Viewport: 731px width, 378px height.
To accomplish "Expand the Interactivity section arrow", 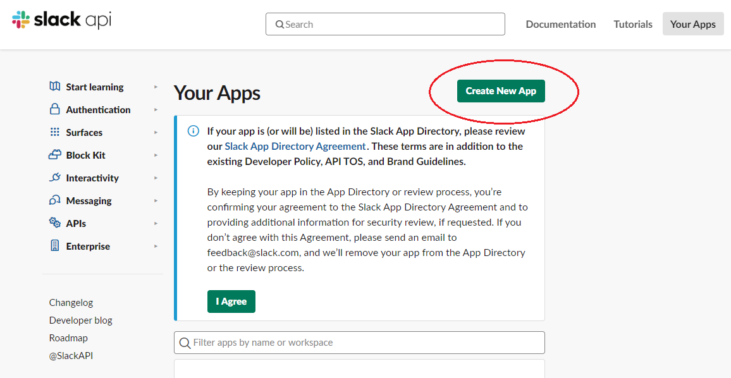I will pyautogui.click(x=156, y=178).
